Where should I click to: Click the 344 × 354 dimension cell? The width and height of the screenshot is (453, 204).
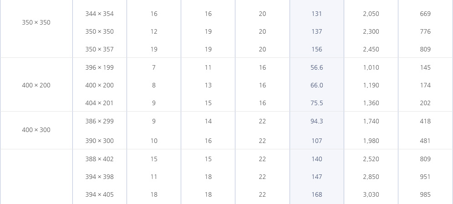coord(99,14)
